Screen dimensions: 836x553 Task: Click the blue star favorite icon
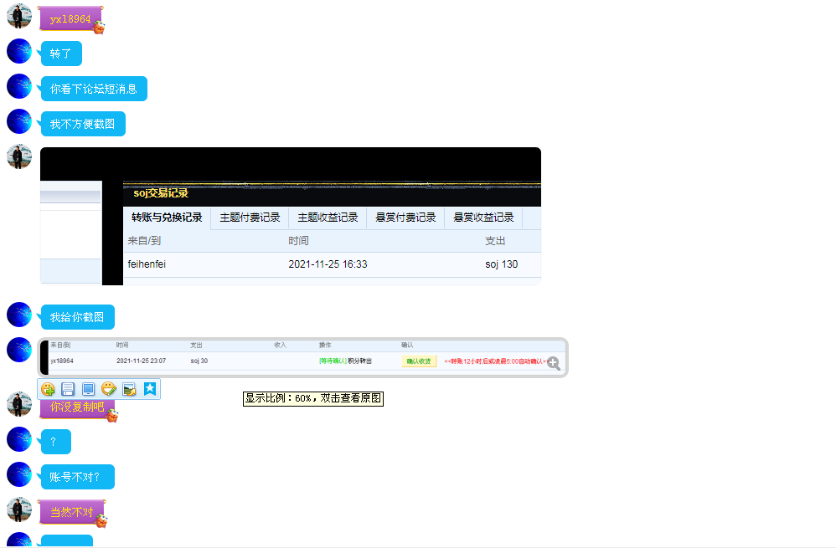[x=149, y=389]
